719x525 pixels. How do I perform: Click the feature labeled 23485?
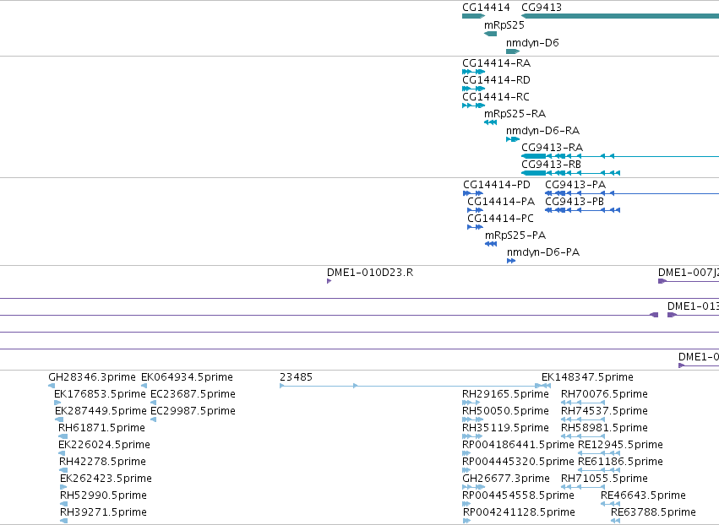tap(296, 377)
